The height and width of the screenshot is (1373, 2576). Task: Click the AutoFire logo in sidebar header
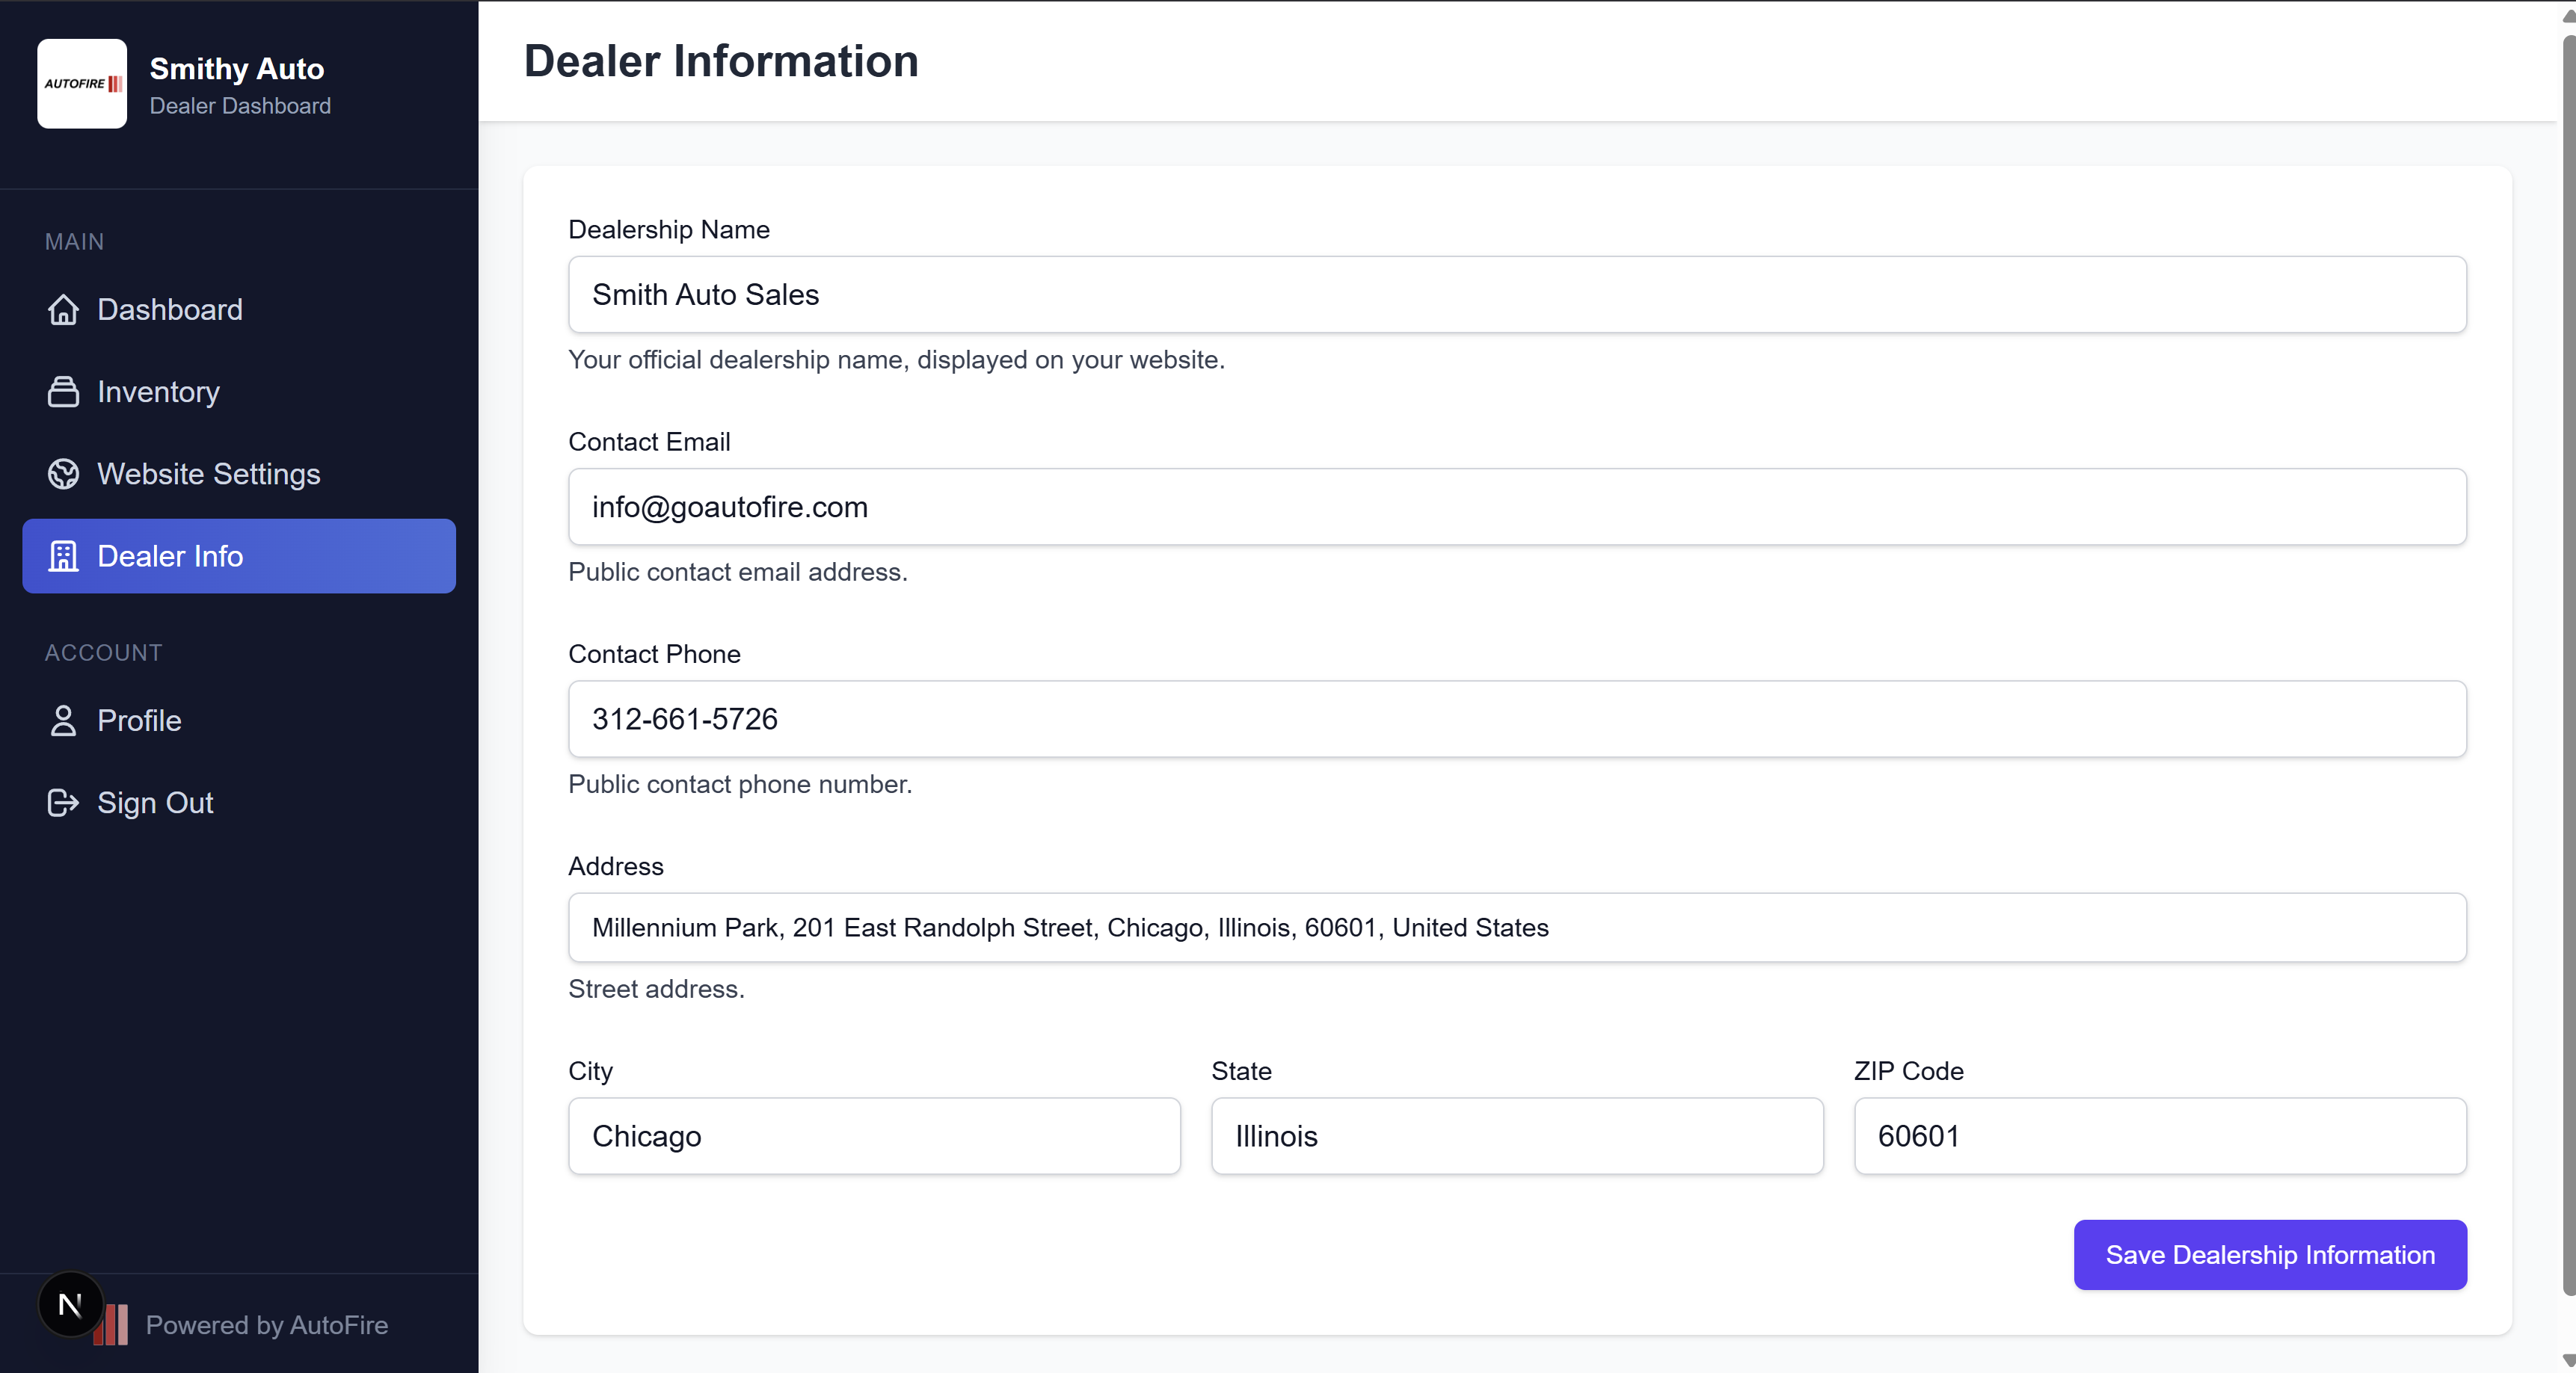82,84
